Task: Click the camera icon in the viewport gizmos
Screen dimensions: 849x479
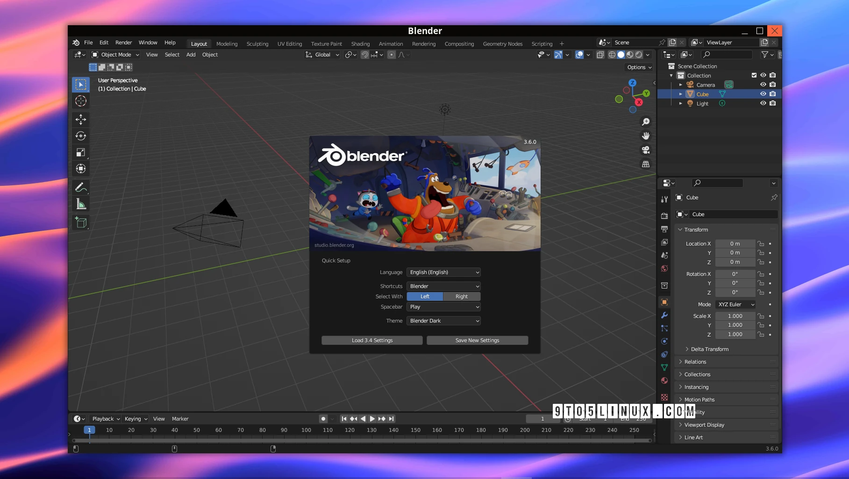Action: pyautogui.click(x=646, y=150)
